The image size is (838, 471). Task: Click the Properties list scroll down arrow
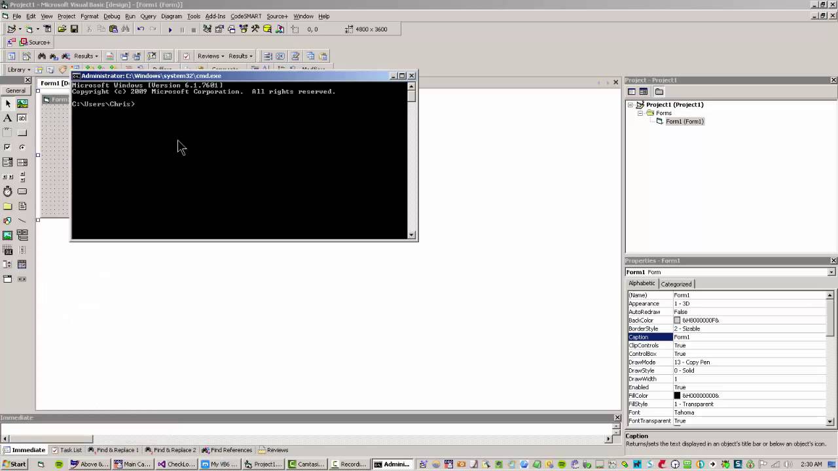coord(831,422)
